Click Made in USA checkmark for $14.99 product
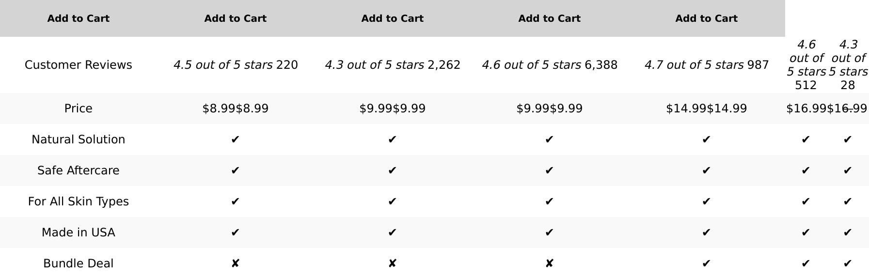The height and width of the screenshot is (279, 869). (x=706, y=232)
